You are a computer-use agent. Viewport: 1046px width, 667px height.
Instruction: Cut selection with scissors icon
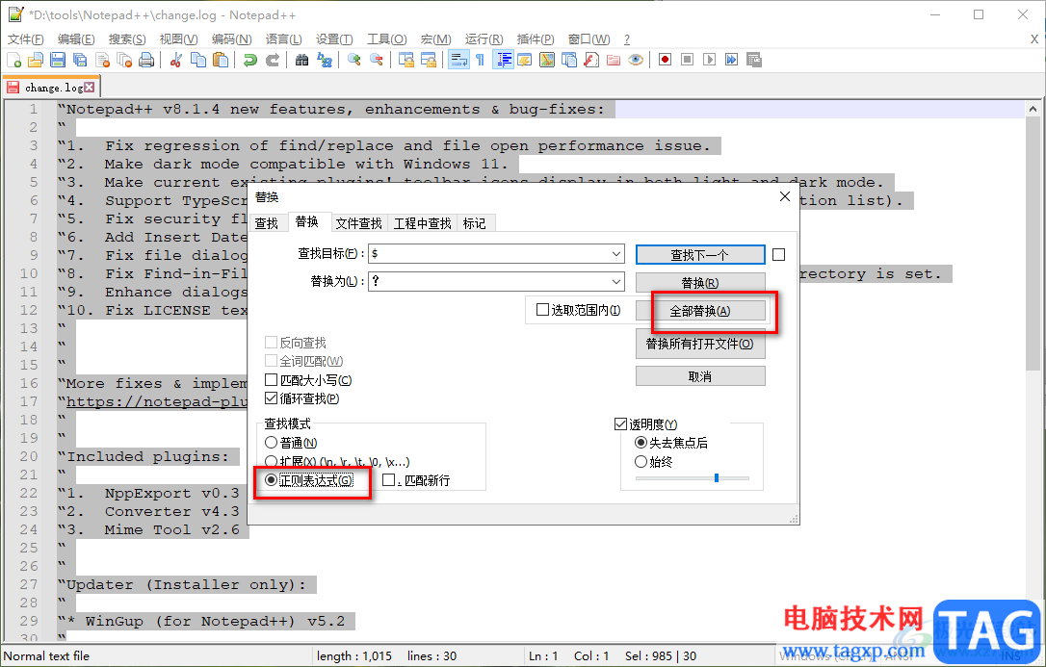pyautogui.click(x=176, y=60)
